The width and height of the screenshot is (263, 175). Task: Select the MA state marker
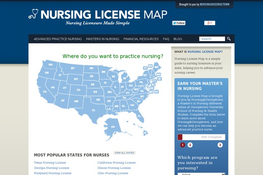(x=159, y=74)
